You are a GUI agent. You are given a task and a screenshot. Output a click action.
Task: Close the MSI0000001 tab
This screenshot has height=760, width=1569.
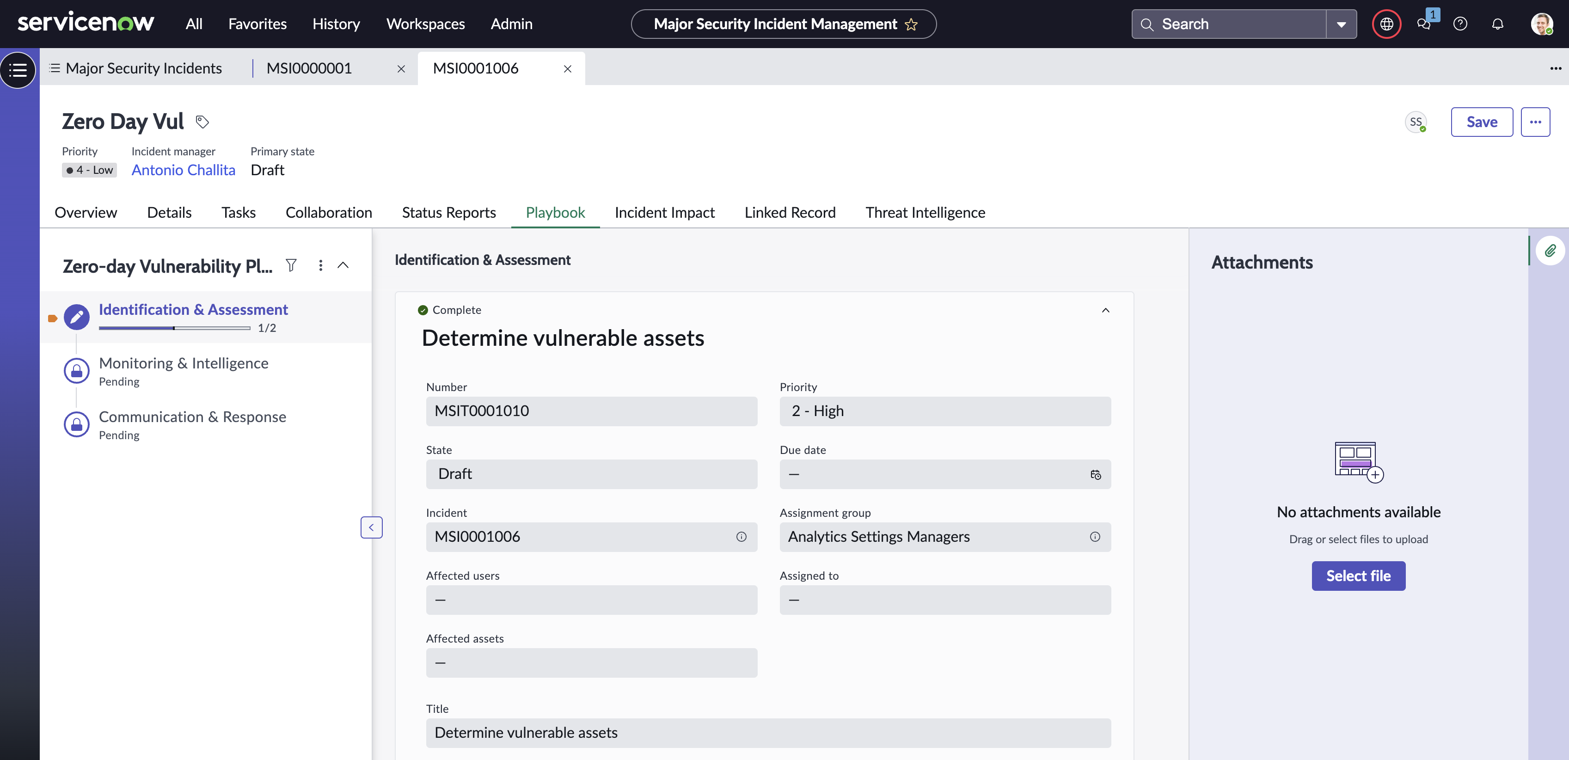[x=401, y=69]
